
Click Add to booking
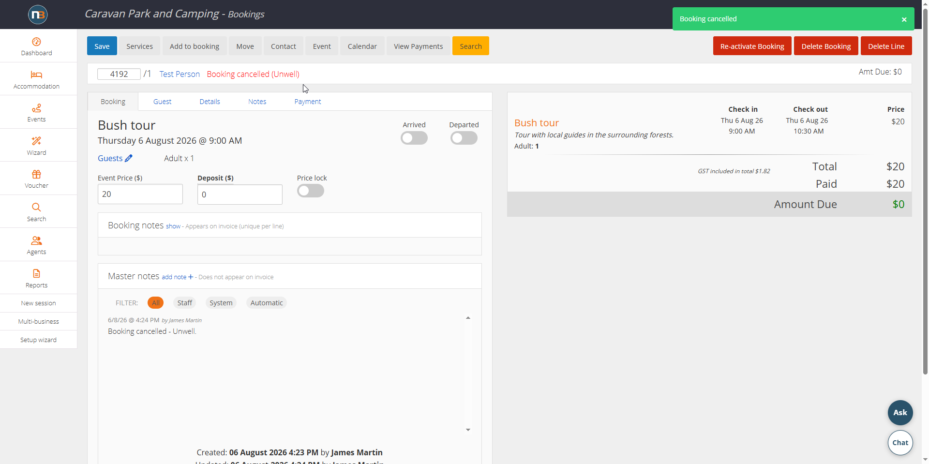tap(195, 46)
